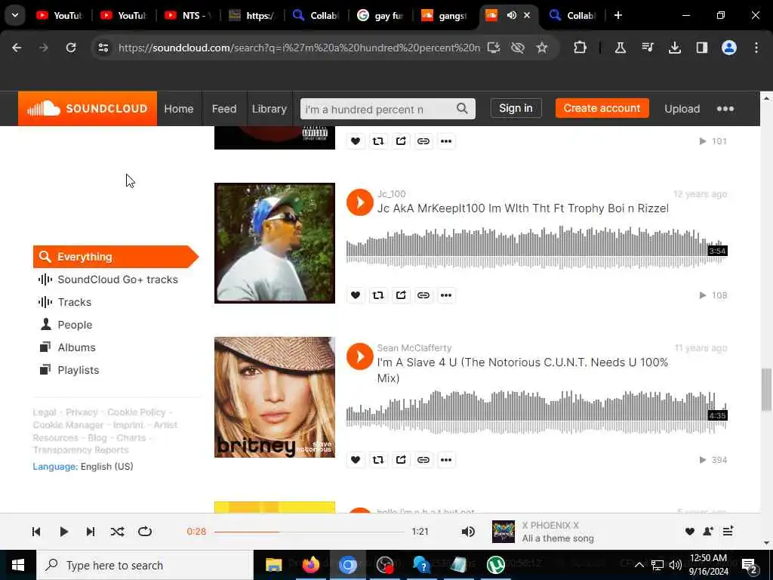
Task: Share the topmost track with 101 plays
Action: coord(401,141)
